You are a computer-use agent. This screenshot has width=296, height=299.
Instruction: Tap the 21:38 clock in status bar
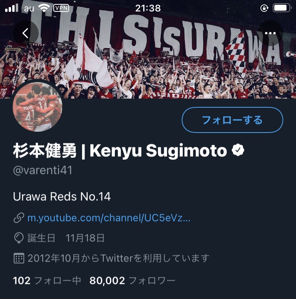tap(148, 8)
